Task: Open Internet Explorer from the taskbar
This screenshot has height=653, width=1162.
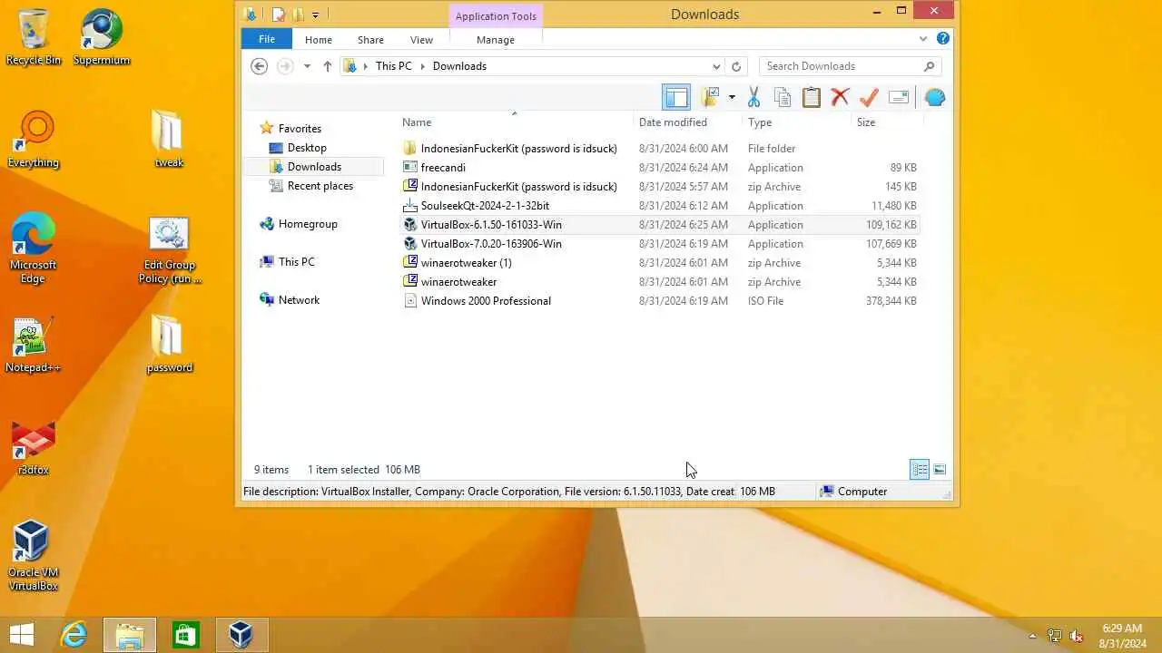Action: [x=74, y=635]
